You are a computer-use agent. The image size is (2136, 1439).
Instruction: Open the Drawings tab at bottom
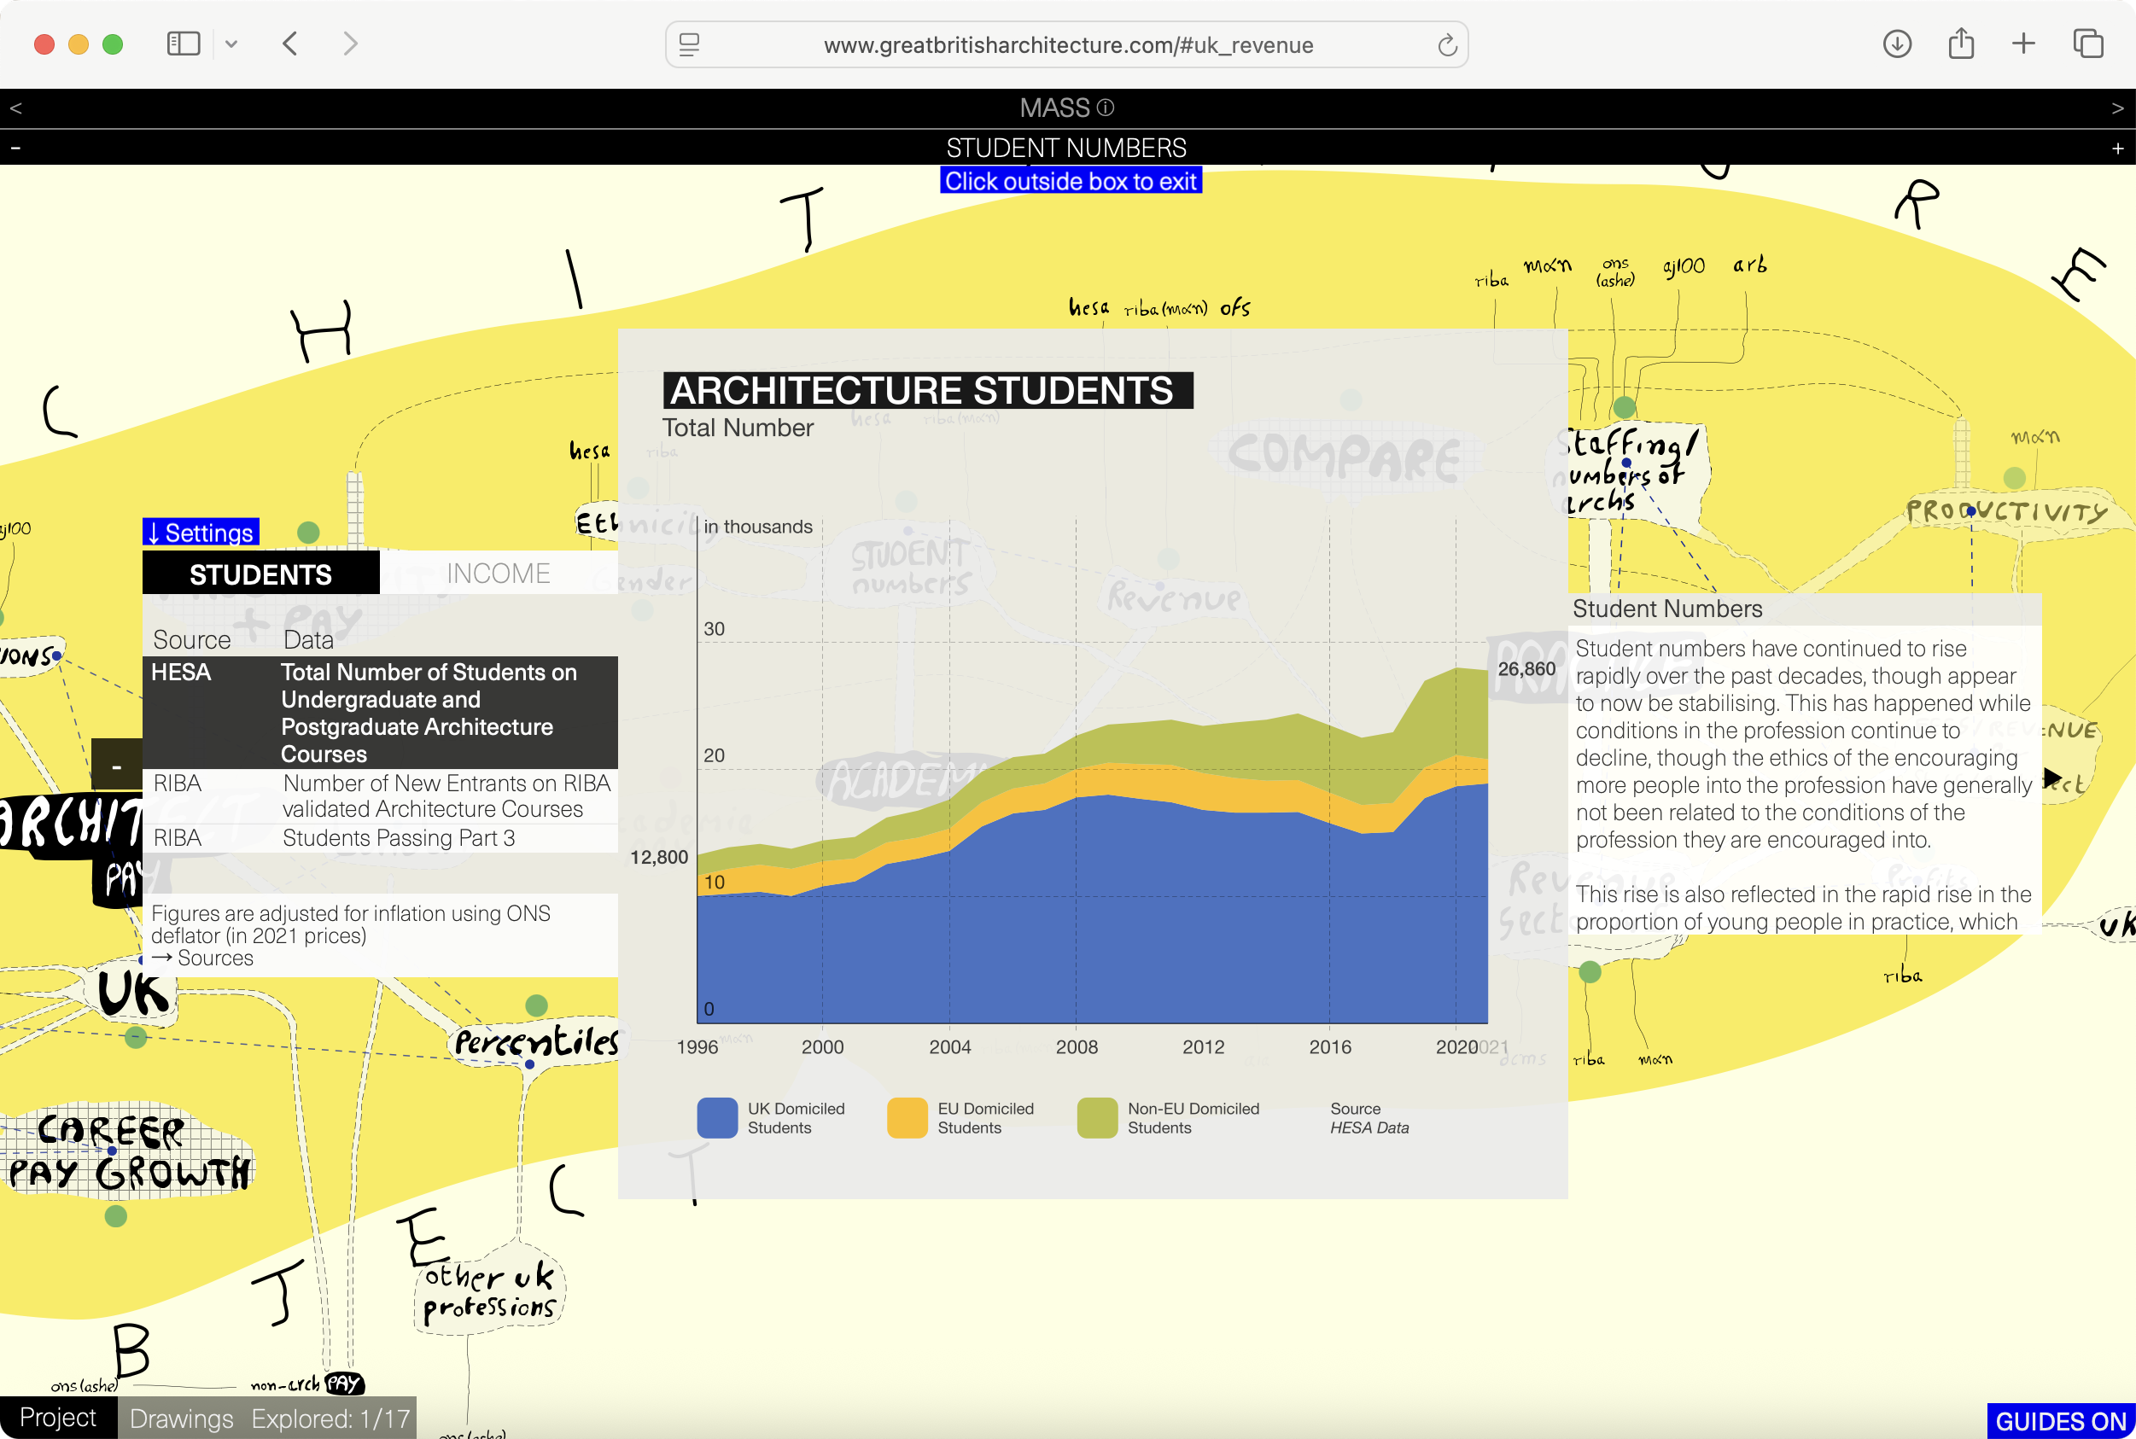coord(181,1418)
